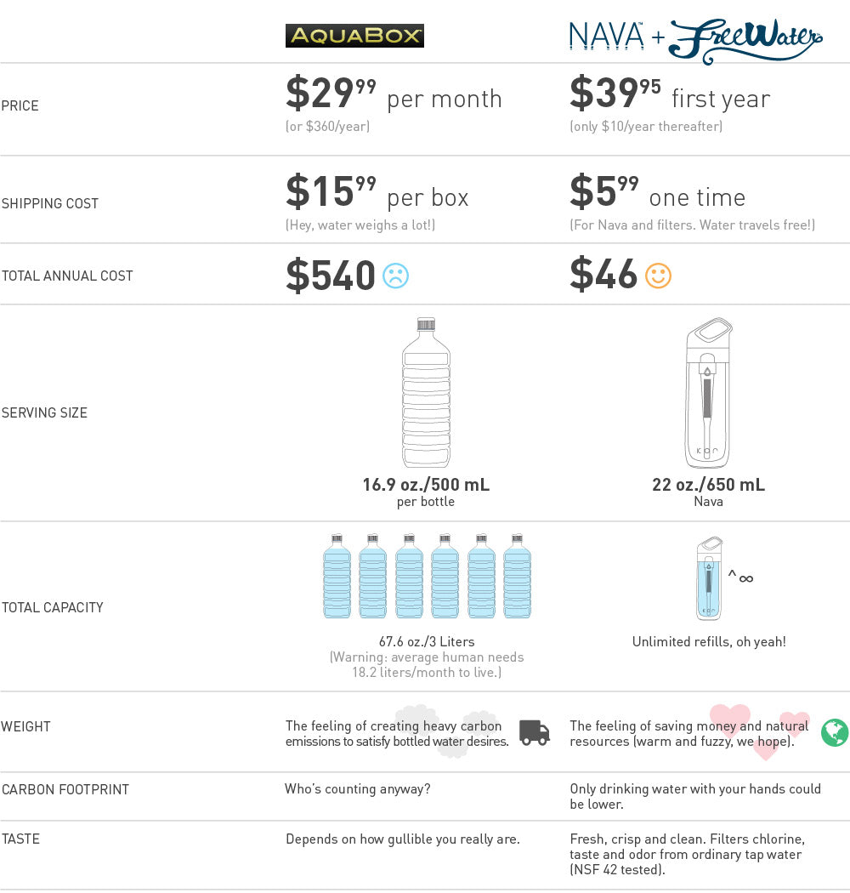Click the green globe icon
Viewport: 850px width, 893px height.
click(835, 732)
